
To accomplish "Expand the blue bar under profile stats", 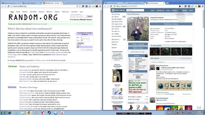I will [x=138, y=71].
